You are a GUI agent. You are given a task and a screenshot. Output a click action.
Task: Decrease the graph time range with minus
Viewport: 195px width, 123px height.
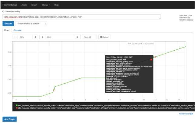(15, 37)
